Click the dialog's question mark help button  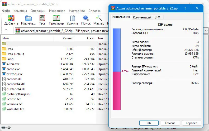coord(185,8)
